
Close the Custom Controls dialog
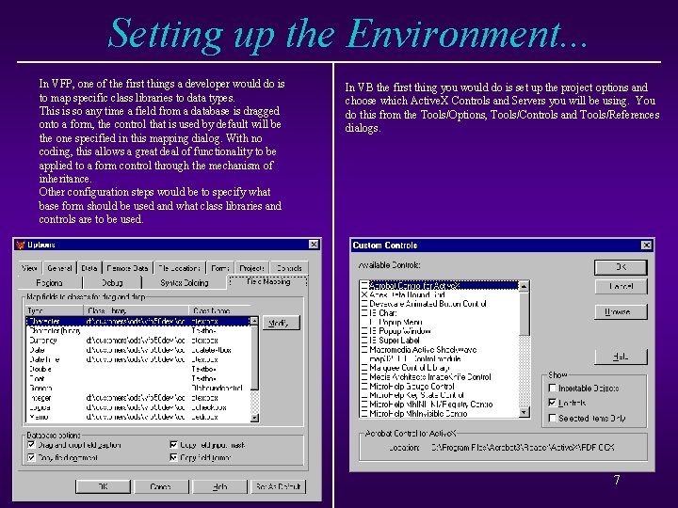pyautogui.click(x=646, y=246)
